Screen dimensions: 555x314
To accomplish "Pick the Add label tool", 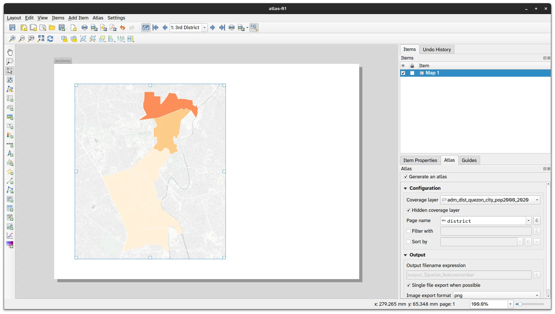I will pyautogui.click(x=10, y=126).
